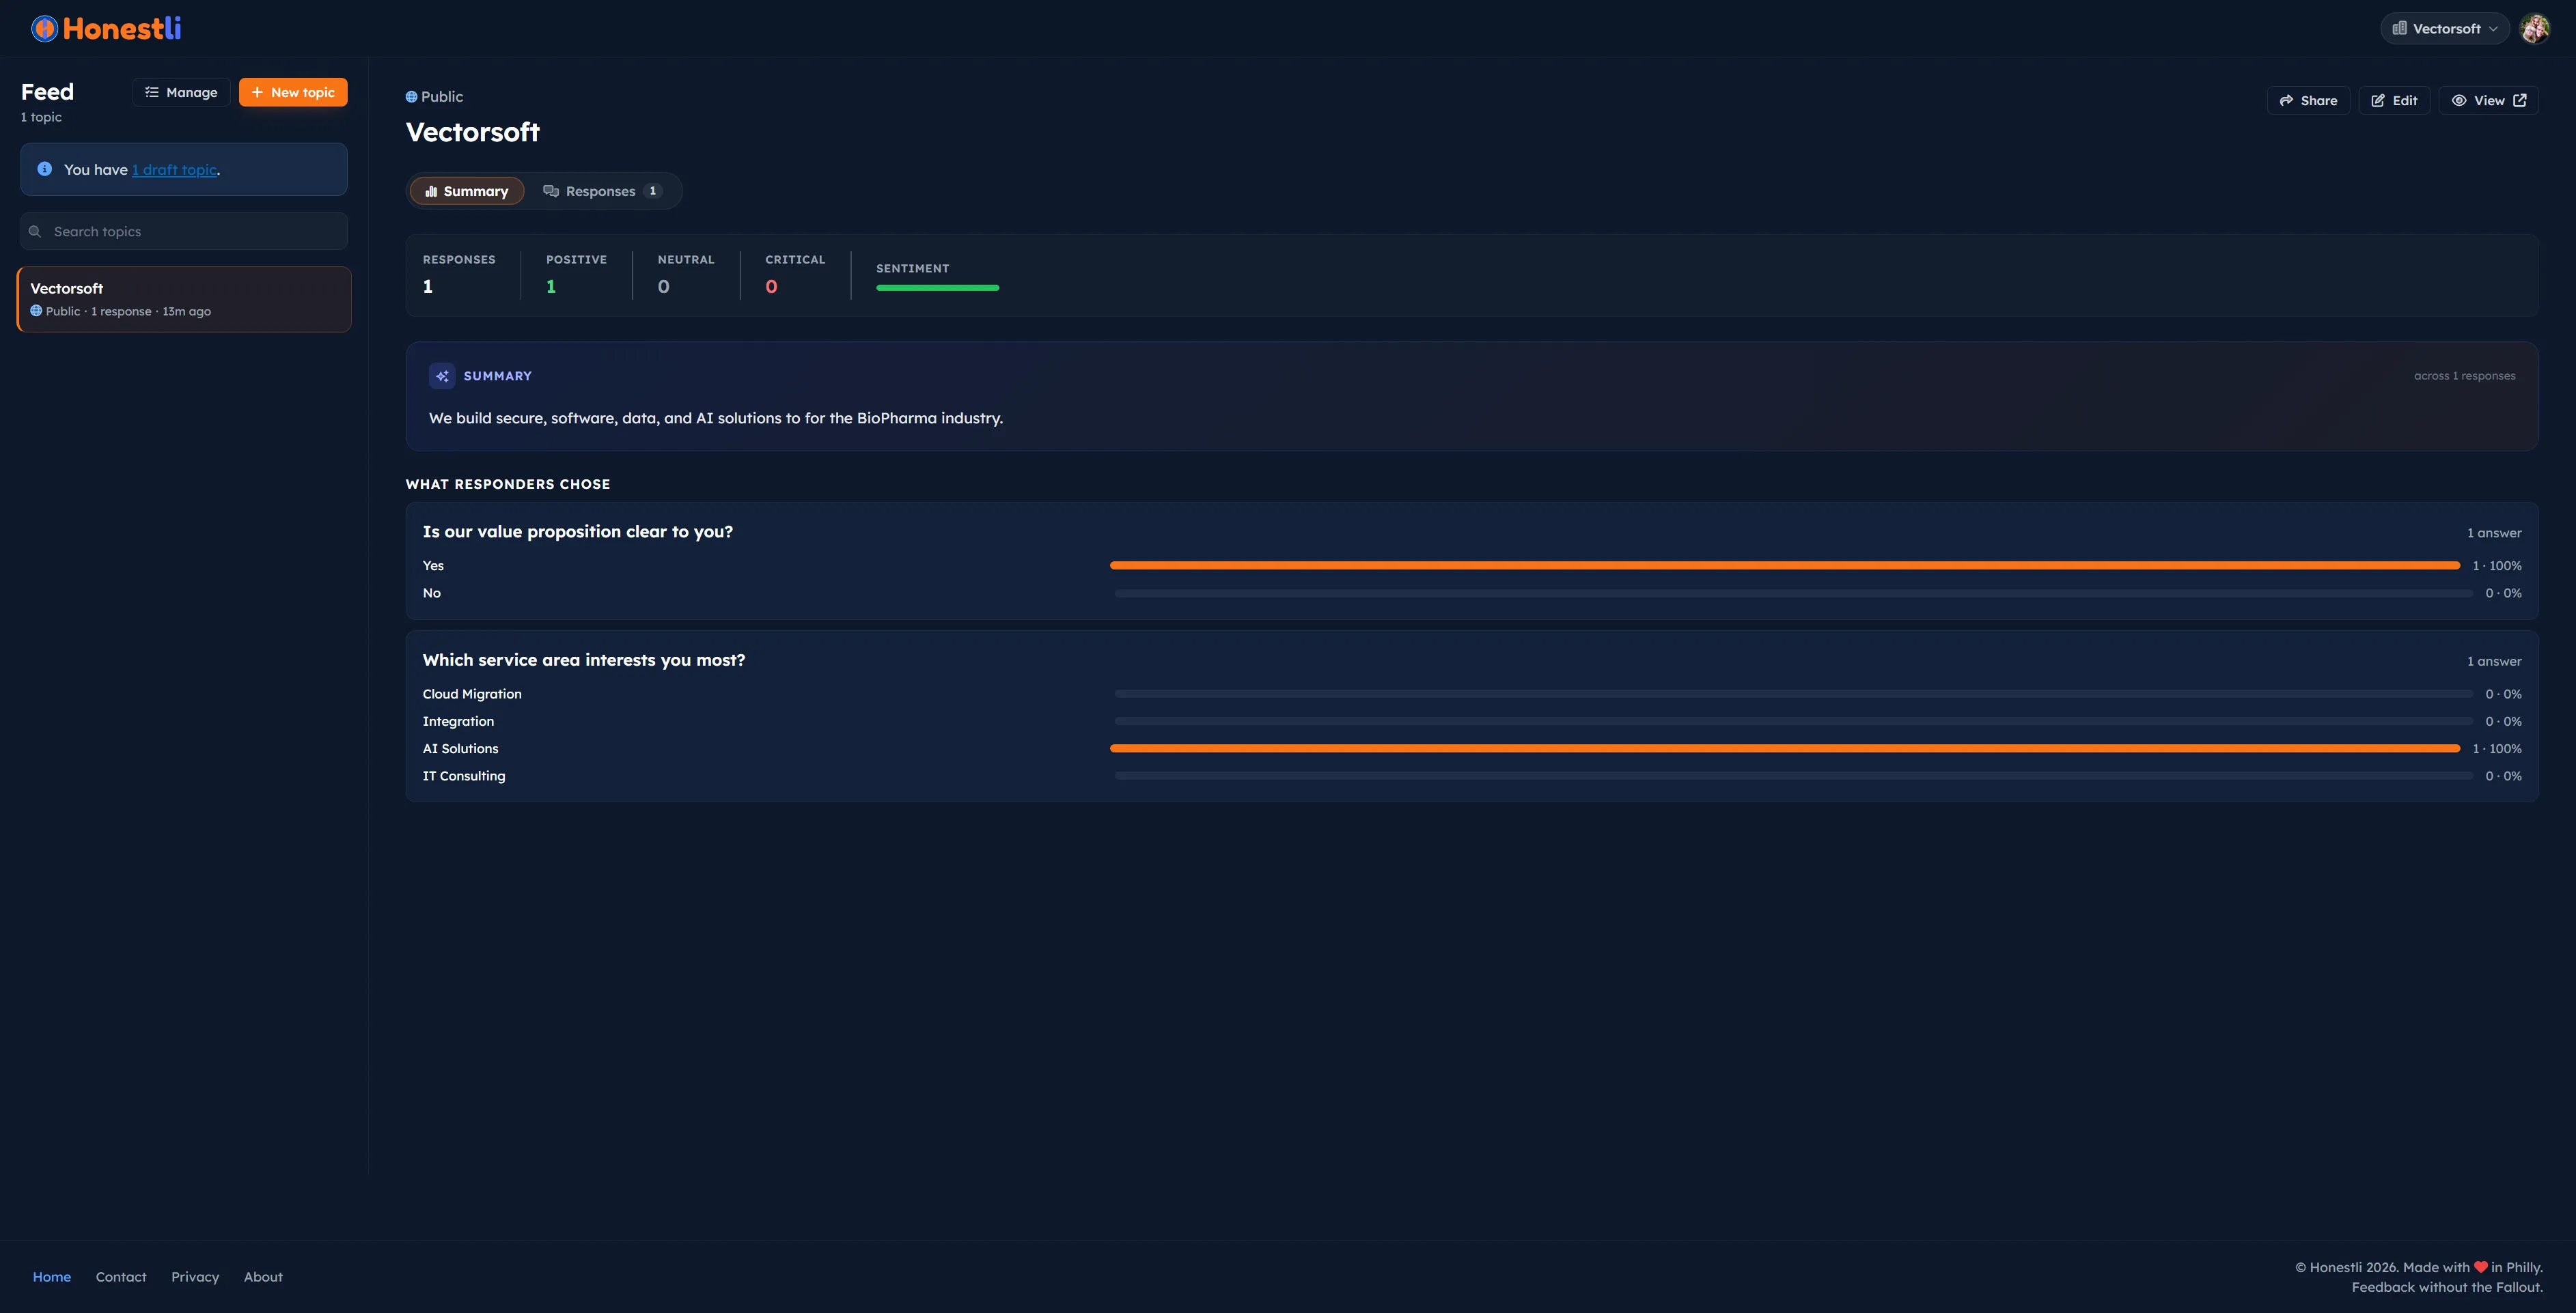Click the list icon on Manage button

(x=152, y=92)
